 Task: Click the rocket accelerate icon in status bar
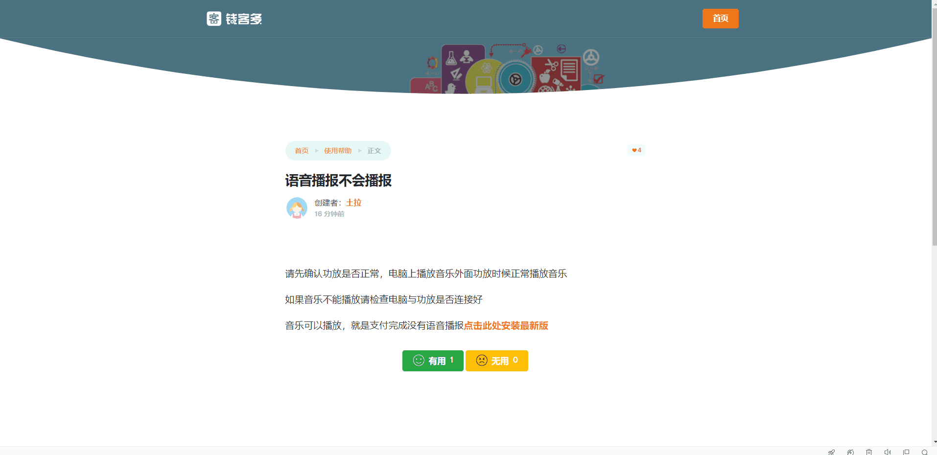pyautogui.click(x=831, y=452)
